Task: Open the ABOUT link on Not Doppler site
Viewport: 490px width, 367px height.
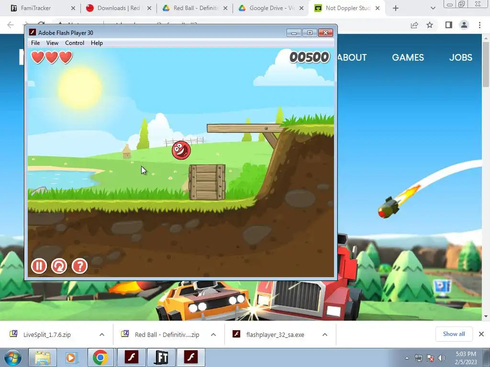Action: (352, 57)
